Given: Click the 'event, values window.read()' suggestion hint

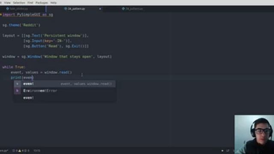Looking at the screenshot, I should coord(86,84).
